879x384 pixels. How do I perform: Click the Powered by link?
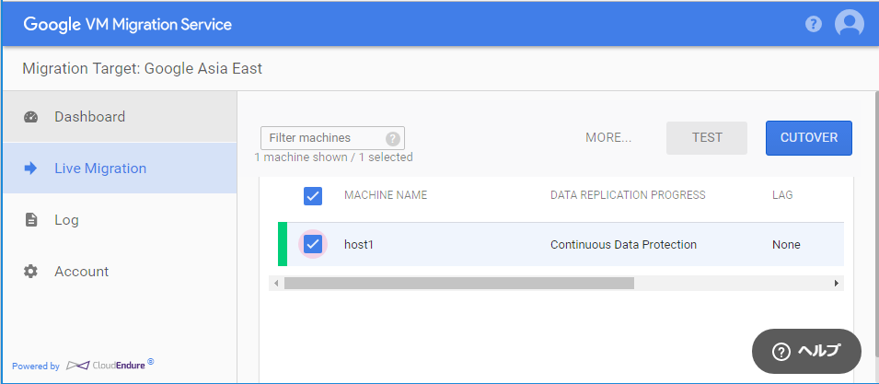point(36,367)
